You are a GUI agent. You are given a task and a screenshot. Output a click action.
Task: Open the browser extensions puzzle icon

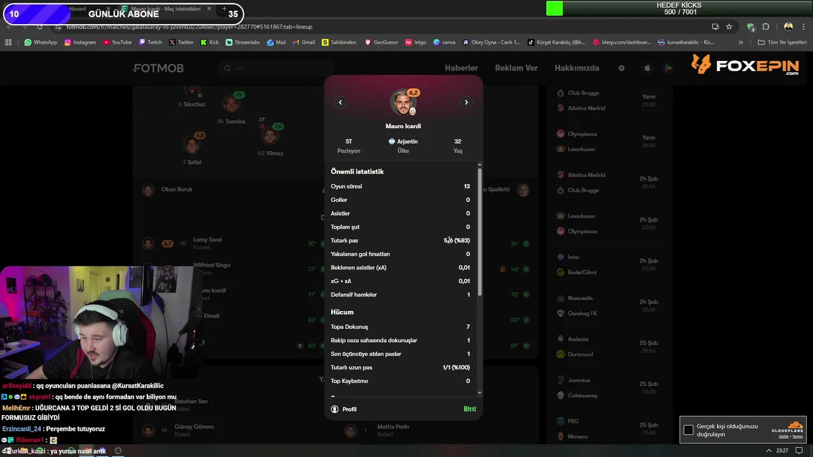click(x=765, y=27)
